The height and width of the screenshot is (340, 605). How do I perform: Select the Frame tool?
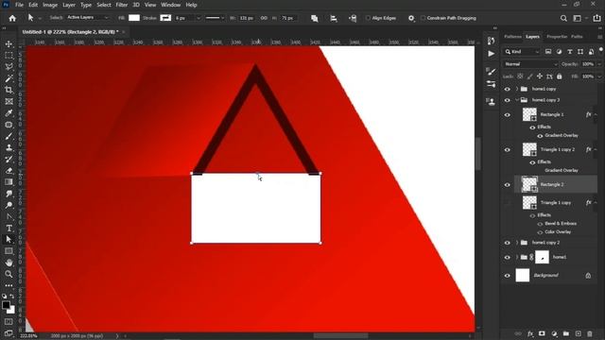[x=9, y=102]
